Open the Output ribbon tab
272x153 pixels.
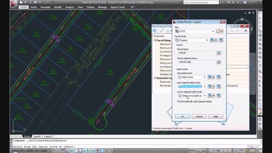coord(91,7)
